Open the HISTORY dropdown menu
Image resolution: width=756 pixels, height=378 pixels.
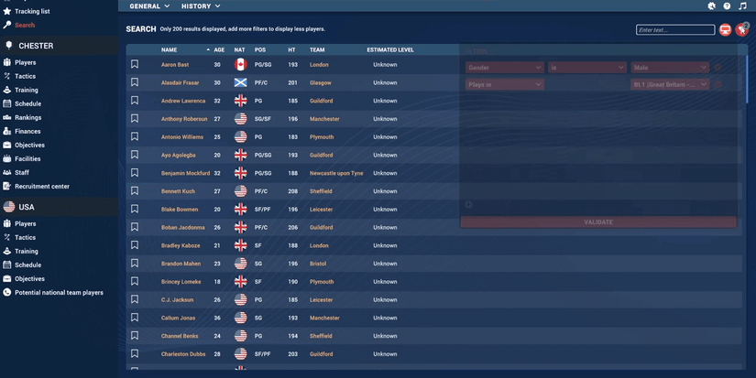[201, 5]
